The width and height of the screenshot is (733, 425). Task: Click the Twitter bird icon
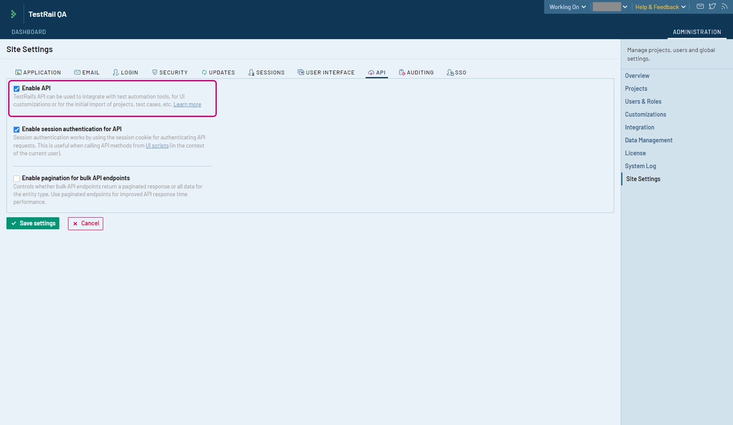pos(712,6)
